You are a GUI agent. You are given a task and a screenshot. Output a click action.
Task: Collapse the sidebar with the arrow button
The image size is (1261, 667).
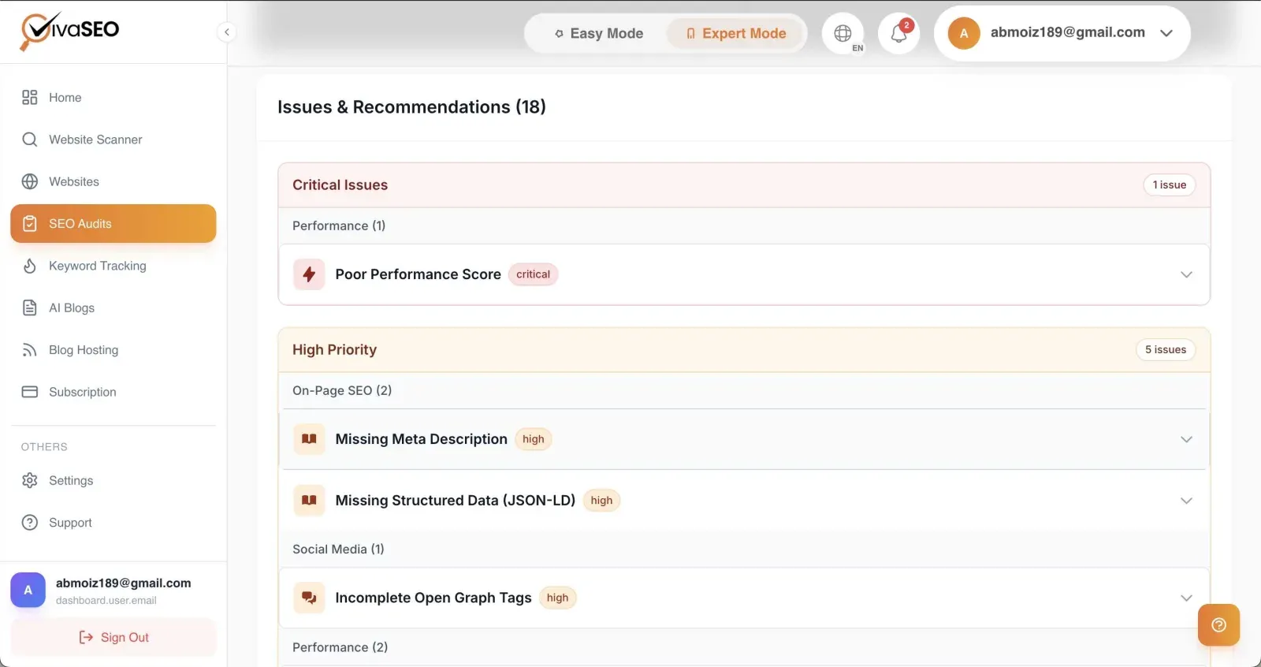click(227, 32)
